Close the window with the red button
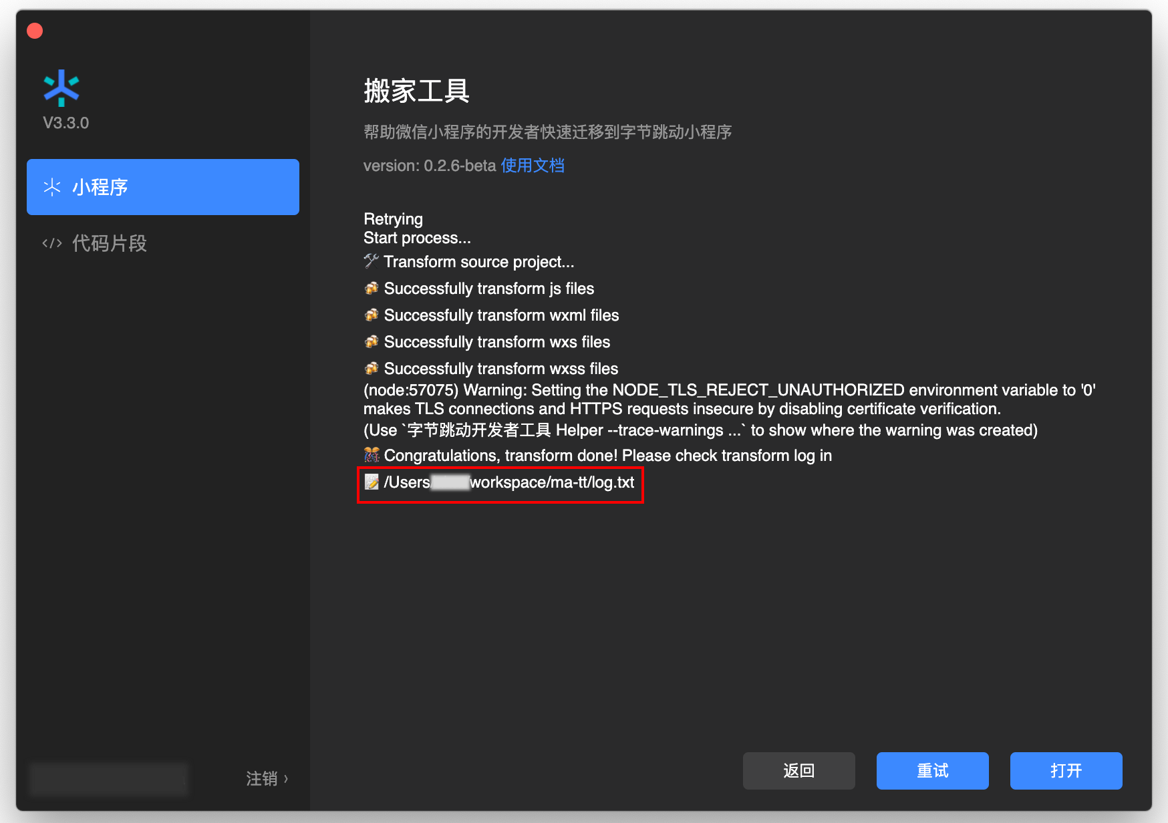The image size is (1168, 823). pyautogui.click(x=35, y=31)
